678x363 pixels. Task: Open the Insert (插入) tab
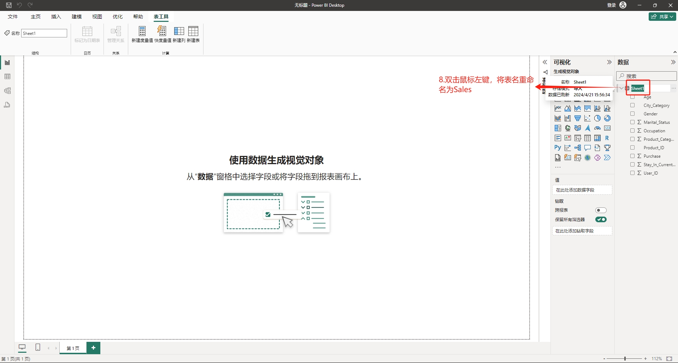[56, 17]
